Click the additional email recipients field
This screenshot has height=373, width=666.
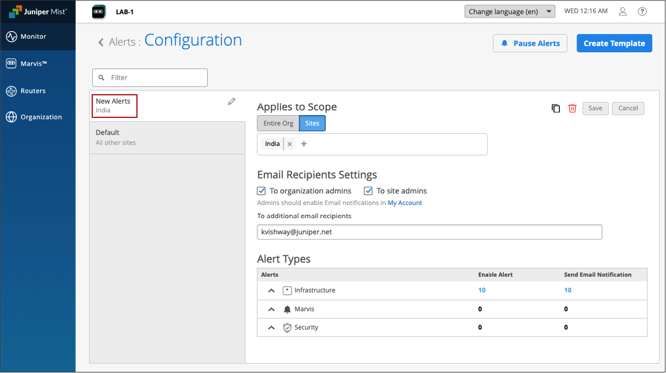429,232
